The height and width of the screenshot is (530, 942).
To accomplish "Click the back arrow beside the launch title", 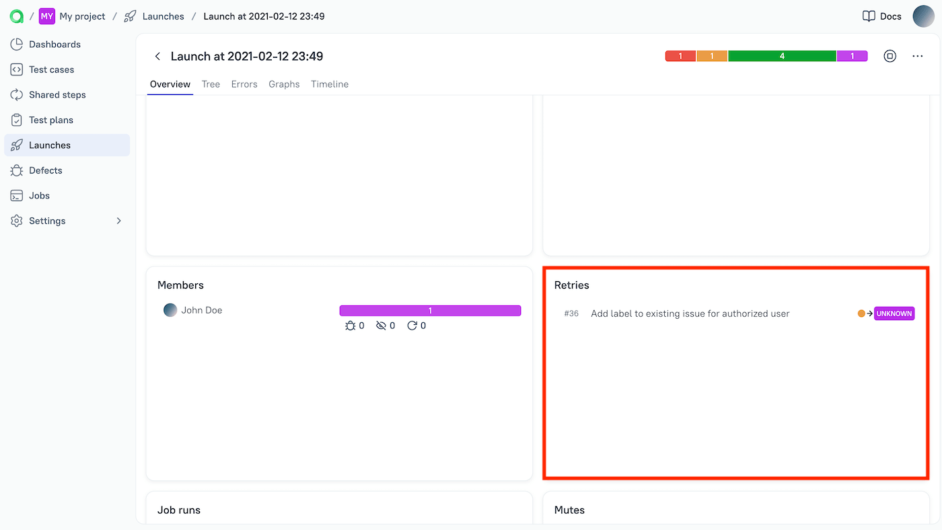I will pos(157,56).
